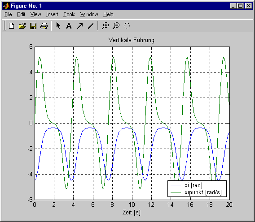Toggle the Edit Plot arrow pointer tool
Viewport: 255px width, 222px height.
click(x=58, y=26)
